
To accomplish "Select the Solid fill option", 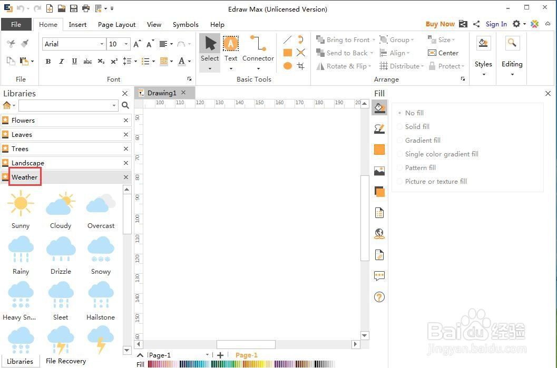I will tap(413, 127).
